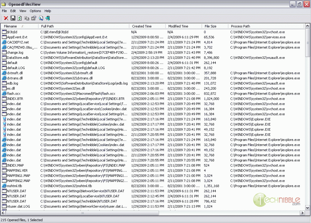
Task: Click the Internet Explorer icon beside flash.ocx
Action: (x=4, y=93)
